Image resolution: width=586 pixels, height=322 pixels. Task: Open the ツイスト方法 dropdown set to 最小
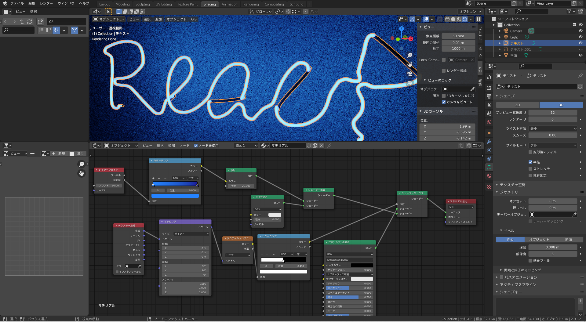pos(553,128)
